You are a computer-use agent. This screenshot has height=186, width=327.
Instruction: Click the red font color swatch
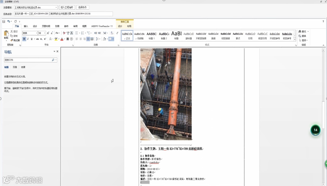(x=61, y=39)
